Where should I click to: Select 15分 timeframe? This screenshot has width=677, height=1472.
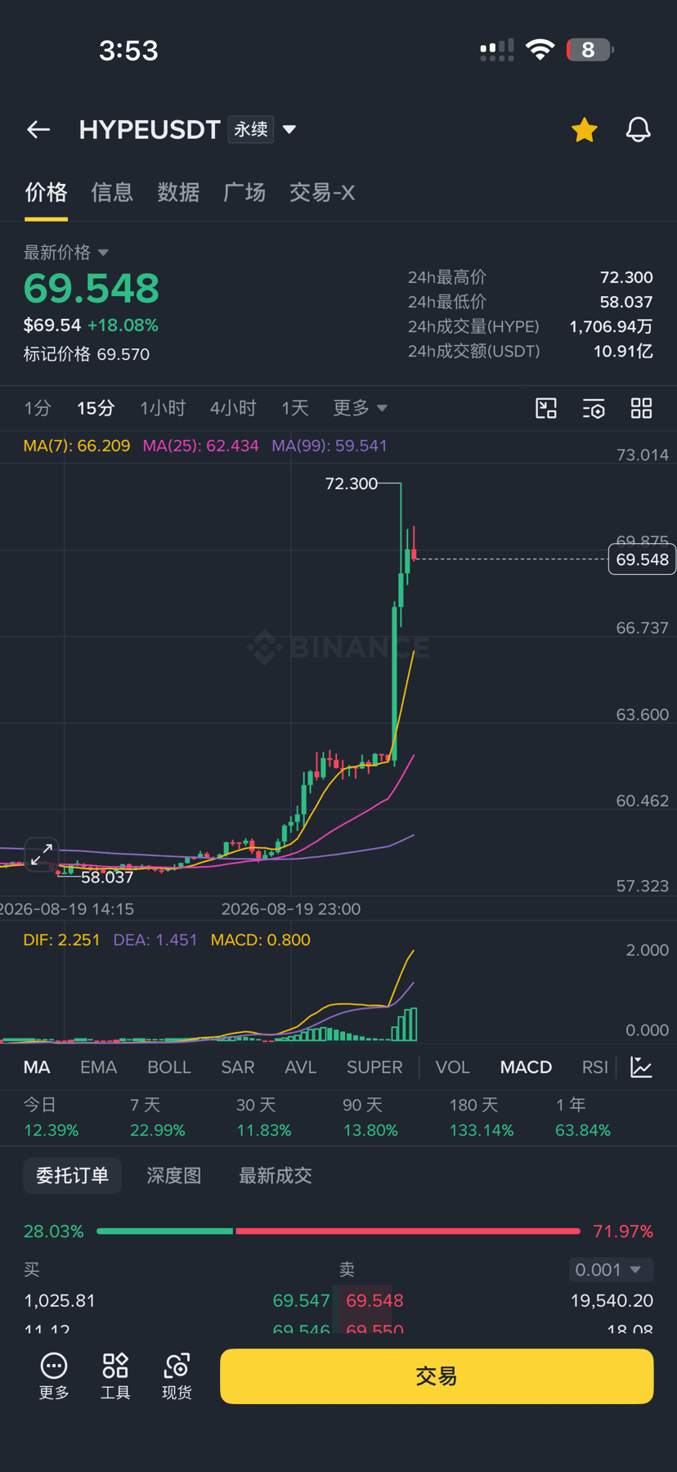pos(96,408)
